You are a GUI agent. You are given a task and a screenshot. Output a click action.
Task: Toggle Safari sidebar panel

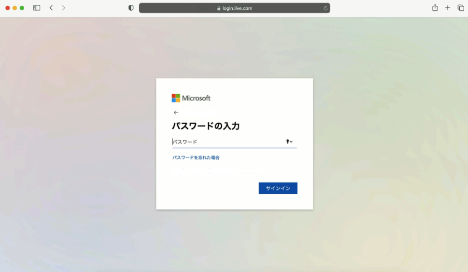(37, 8)
